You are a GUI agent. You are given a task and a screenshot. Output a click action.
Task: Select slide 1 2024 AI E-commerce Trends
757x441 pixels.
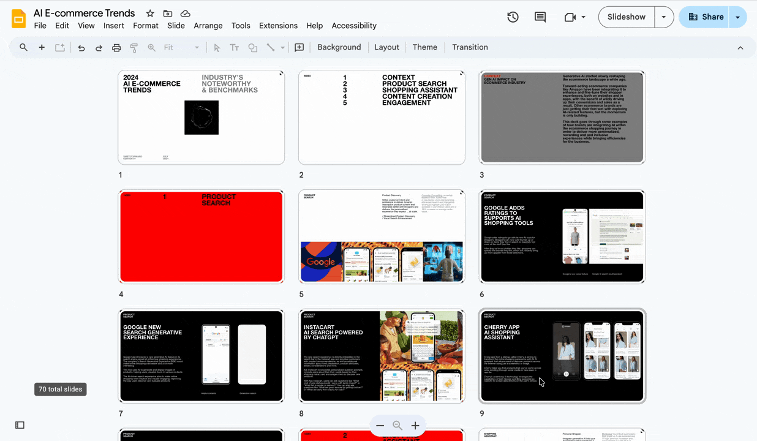(201, 118)
